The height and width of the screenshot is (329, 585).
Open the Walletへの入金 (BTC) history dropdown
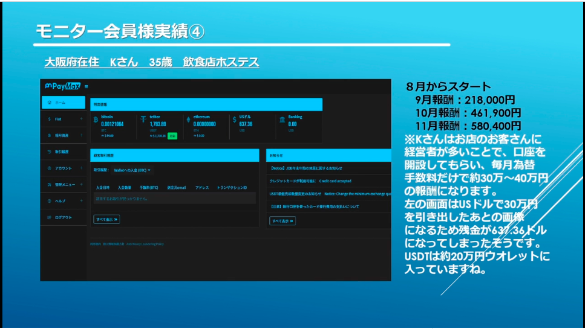(x=132, y=170)
